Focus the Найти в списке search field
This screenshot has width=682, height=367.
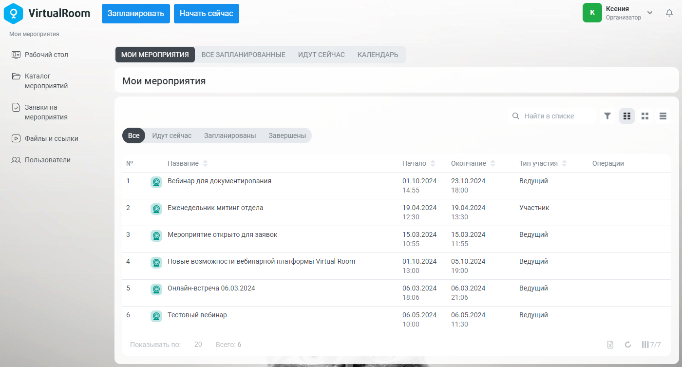tap(552, 116)
